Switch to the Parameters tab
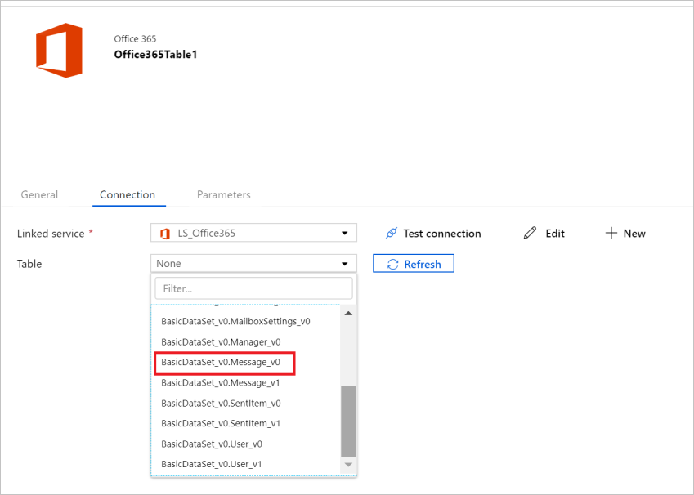The height and width of the screenshot is (495, 694). click(223, 194)
